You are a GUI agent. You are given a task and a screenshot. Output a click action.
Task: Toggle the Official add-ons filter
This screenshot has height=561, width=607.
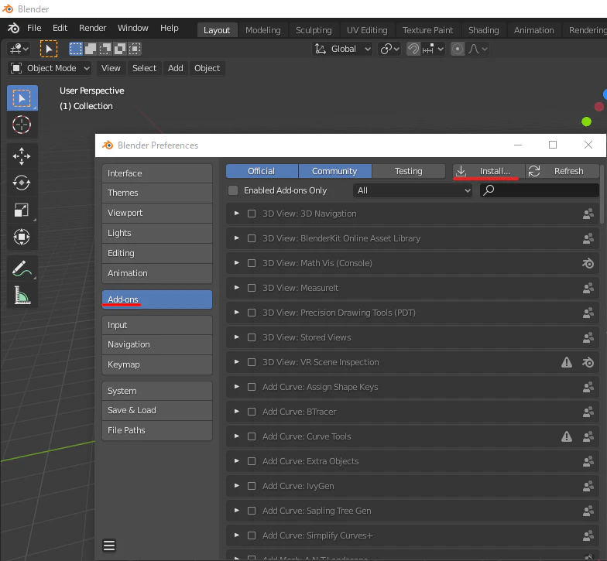click(x=262, y=171)
